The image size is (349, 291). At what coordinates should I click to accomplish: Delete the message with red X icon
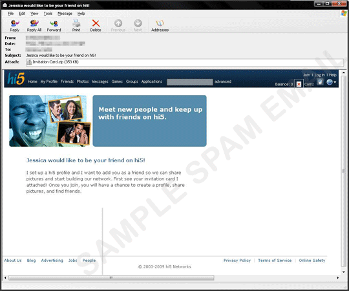(x=96, y=25)
